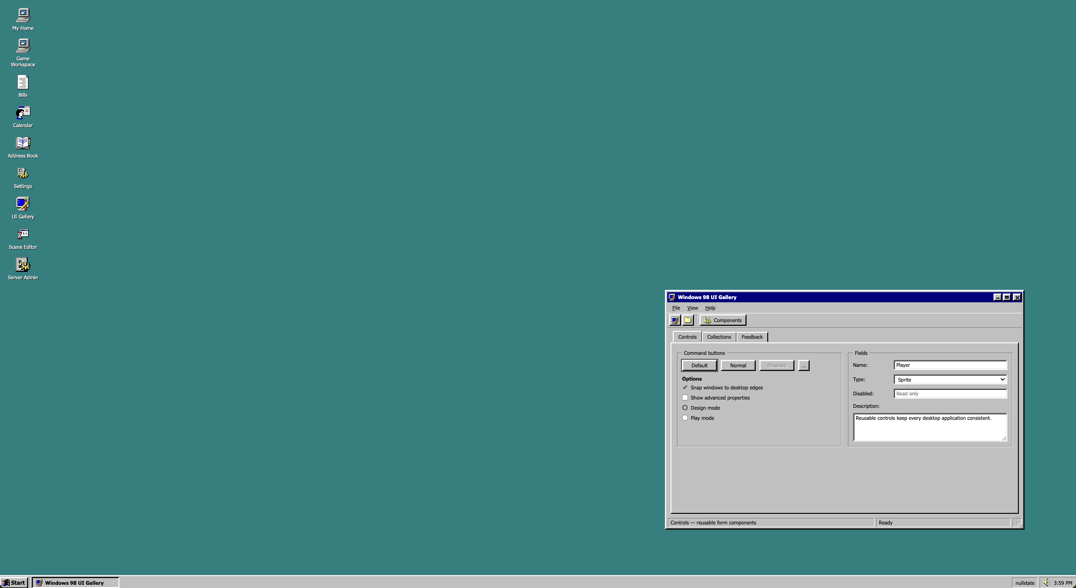Viewport: 1076px width, 588px height.
Task: Click the 'Ready' status bar entry
Action: click(x=885, y=523)
